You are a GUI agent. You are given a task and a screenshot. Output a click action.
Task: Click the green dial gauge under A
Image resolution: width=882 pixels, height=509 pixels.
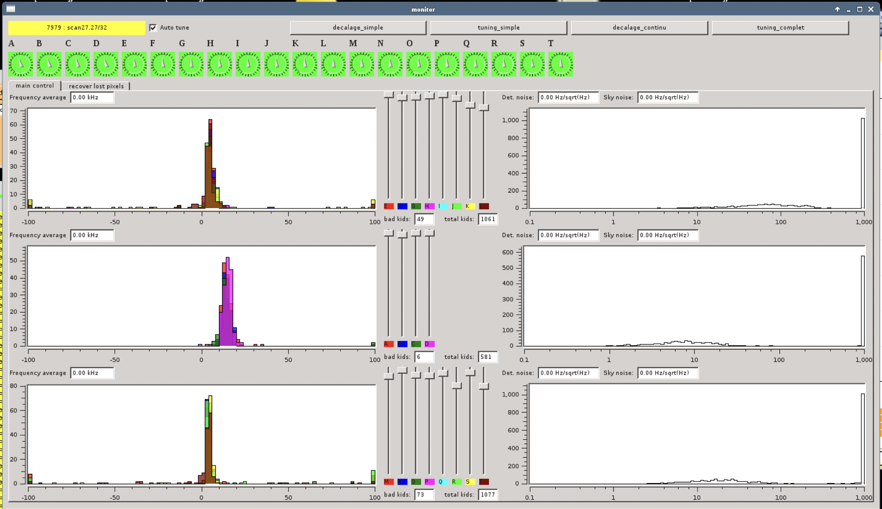click(21, 64)
